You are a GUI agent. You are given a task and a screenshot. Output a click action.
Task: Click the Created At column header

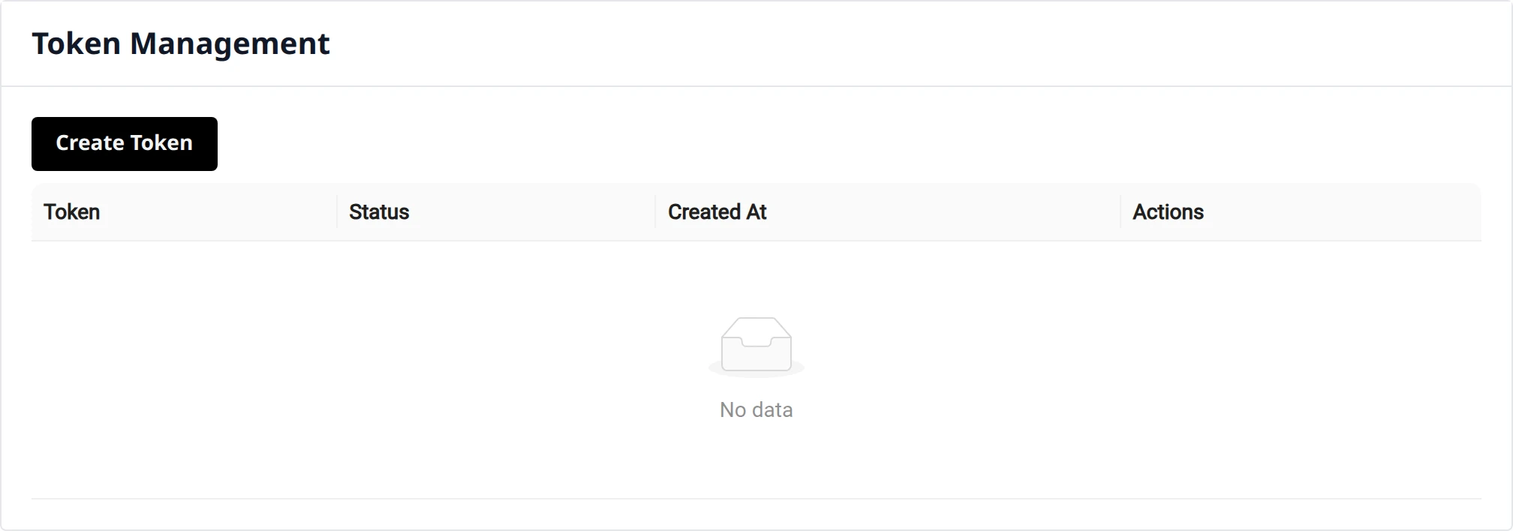click(717, 212)
